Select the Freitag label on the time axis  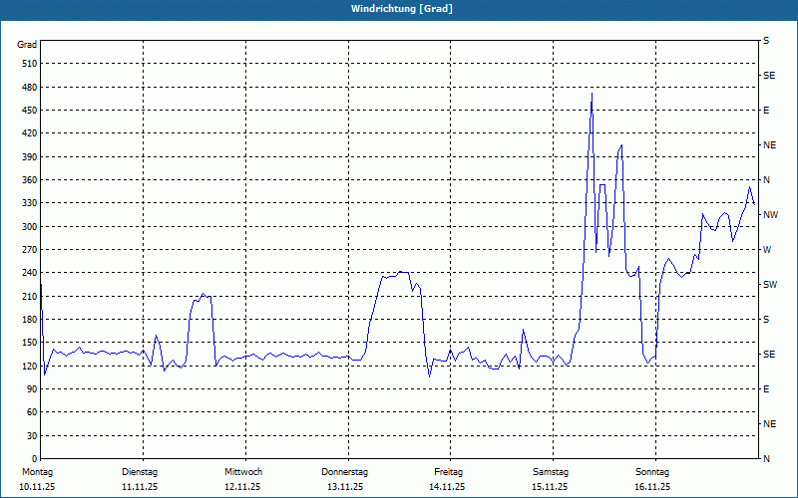[449, 472]
